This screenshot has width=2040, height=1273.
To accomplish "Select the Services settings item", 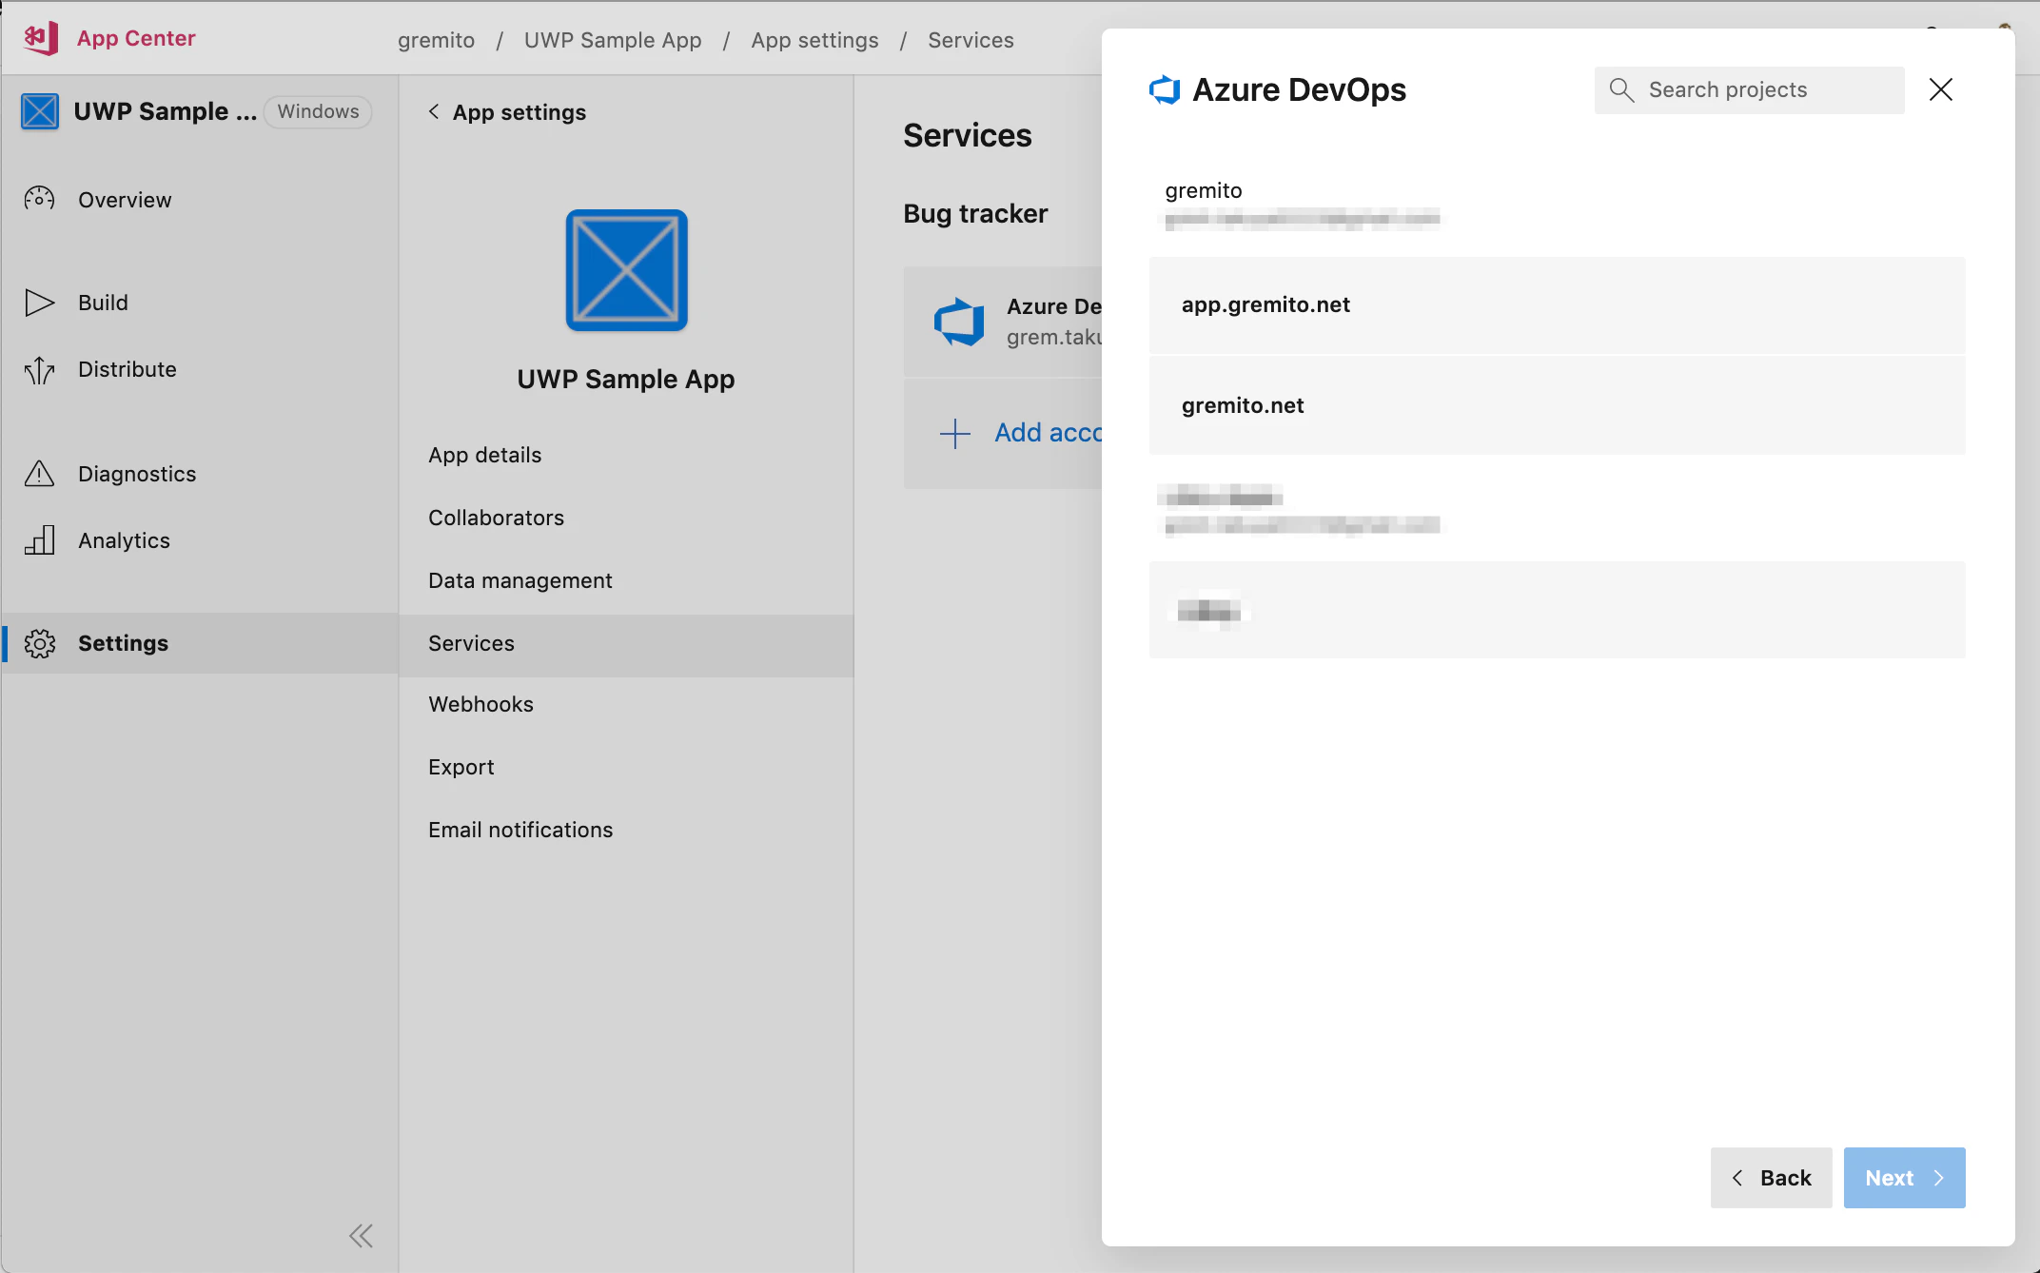I will tap(626, 644).
